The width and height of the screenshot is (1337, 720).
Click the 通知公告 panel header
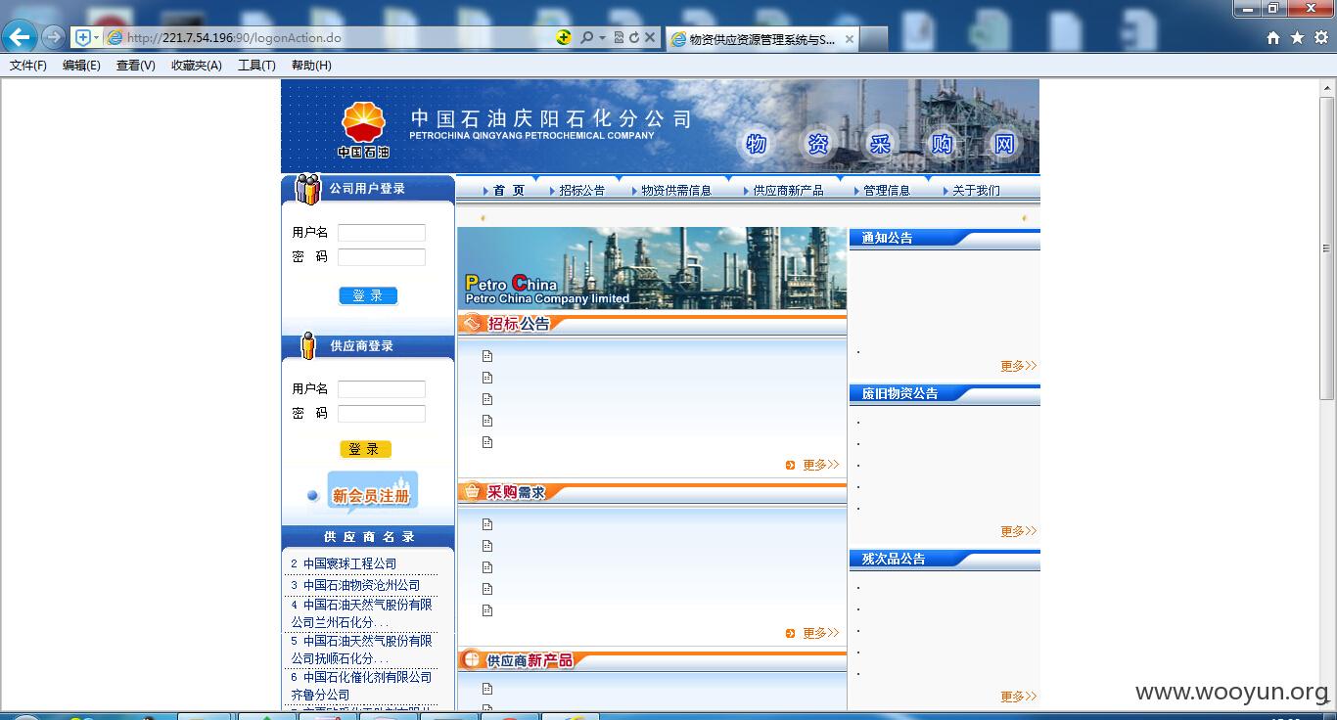(x=945, y=238)
